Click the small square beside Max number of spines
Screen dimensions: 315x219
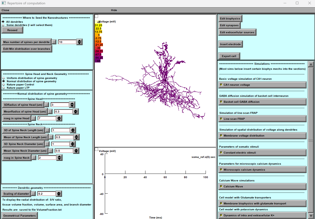pyautogui.click(x=54, y=42)
